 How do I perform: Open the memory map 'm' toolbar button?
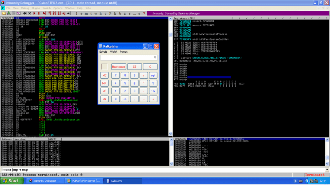(86, 13)
